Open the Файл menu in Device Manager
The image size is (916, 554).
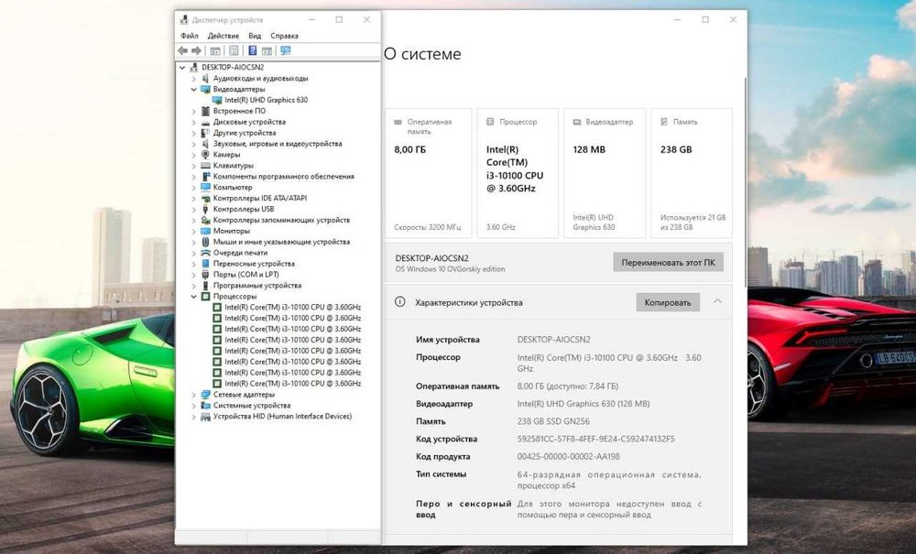coord(190,36)
